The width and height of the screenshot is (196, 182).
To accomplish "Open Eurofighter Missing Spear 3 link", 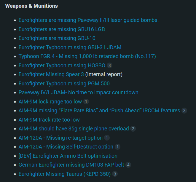I will [x=51, y=74].
